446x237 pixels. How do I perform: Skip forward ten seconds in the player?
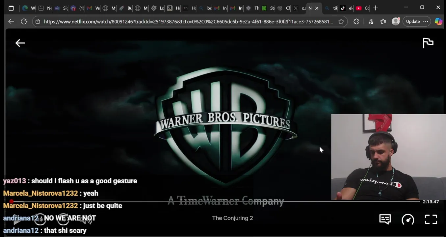click(63, 219)
